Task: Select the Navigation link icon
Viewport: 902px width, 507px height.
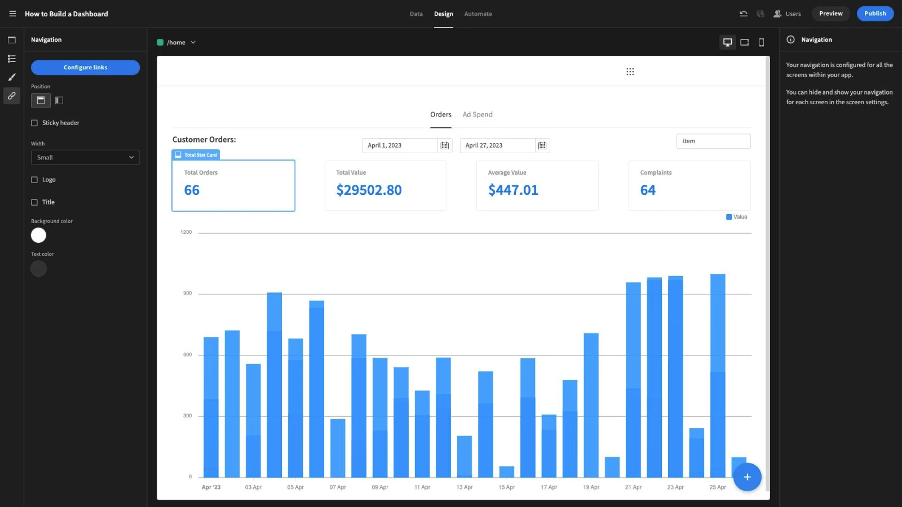Action: [11, 96]
